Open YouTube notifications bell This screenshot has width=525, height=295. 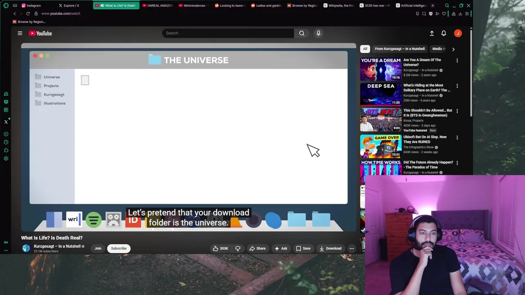(x=443, y=33)
